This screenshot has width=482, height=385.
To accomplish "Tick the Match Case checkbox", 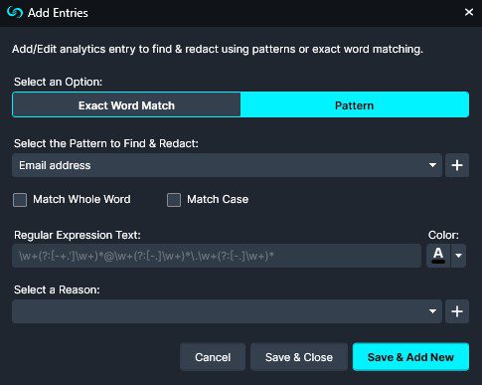I will pos(174,200).
